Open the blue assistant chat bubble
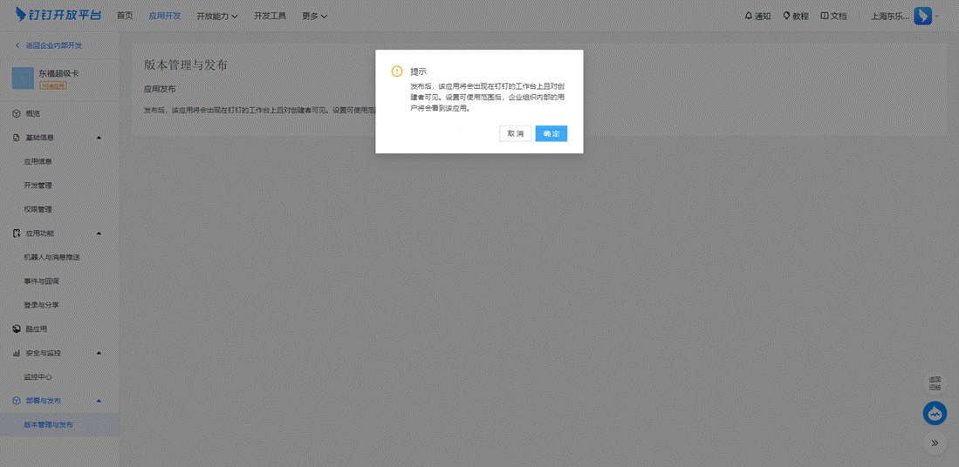 [935, 413]
